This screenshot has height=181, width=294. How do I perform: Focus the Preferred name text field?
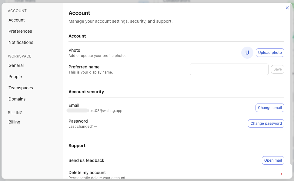click(229, 69)
